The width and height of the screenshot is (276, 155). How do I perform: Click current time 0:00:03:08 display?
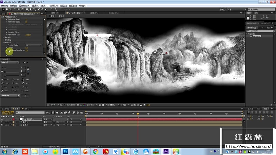pos(8,112)
